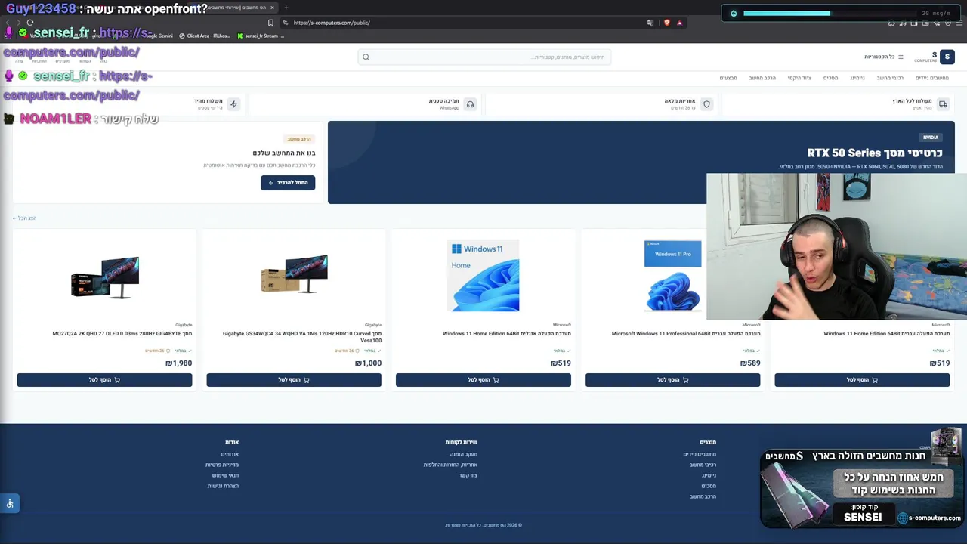Click the Microsoft Windows 11 Professional 64Bit title

click(x=686, y=334)
